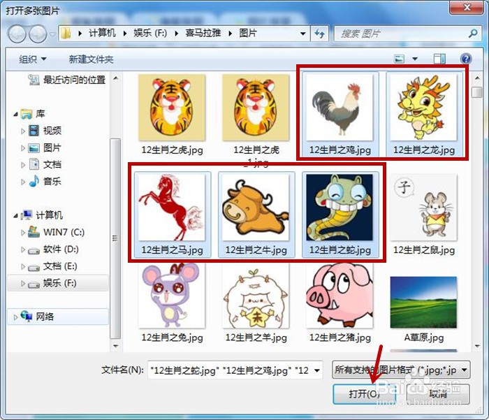
Task: Open the filename history dropdown arrow
Action: [x=317, y=370]
